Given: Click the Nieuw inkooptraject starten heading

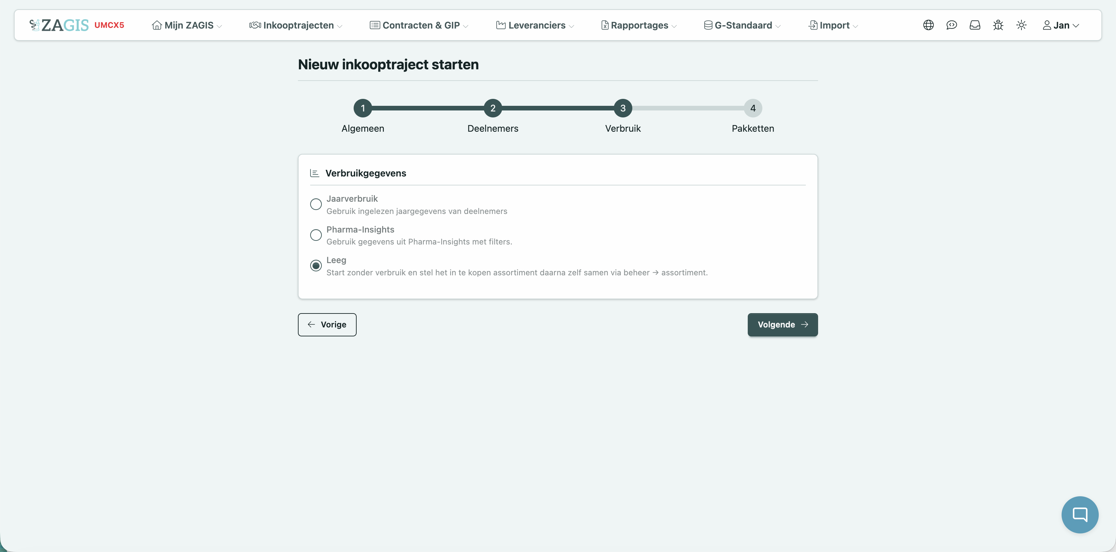Looking at the screenshot, I should (388, 65).
